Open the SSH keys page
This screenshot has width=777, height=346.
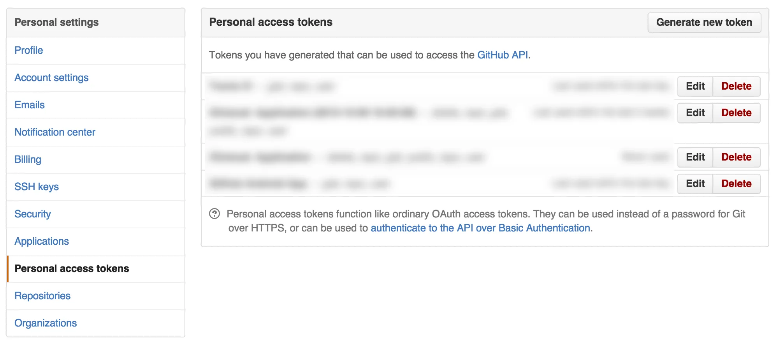pyautogui.click(x=37, y=187)
